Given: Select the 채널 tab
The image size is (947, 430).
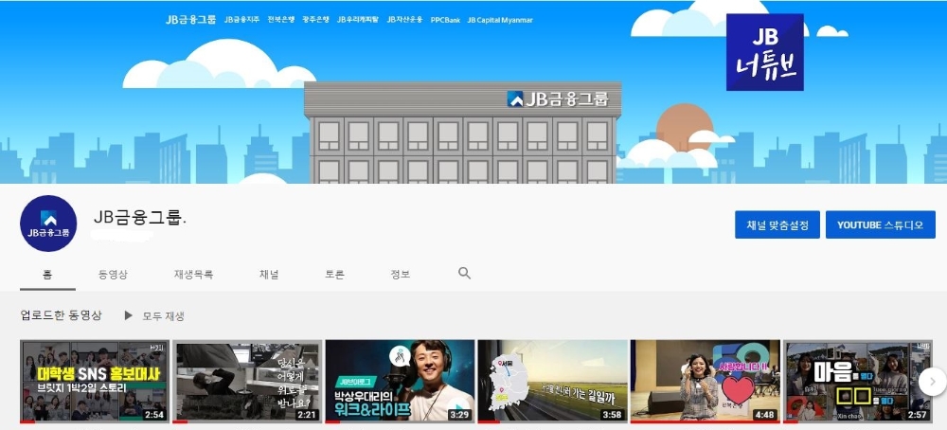Looking at the screenshot, I should tap(269, 274).
